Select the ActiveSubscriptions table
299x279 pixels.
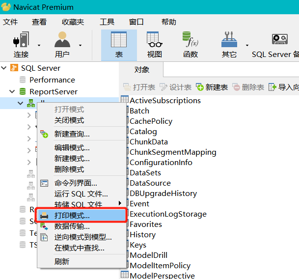[165, 100]
